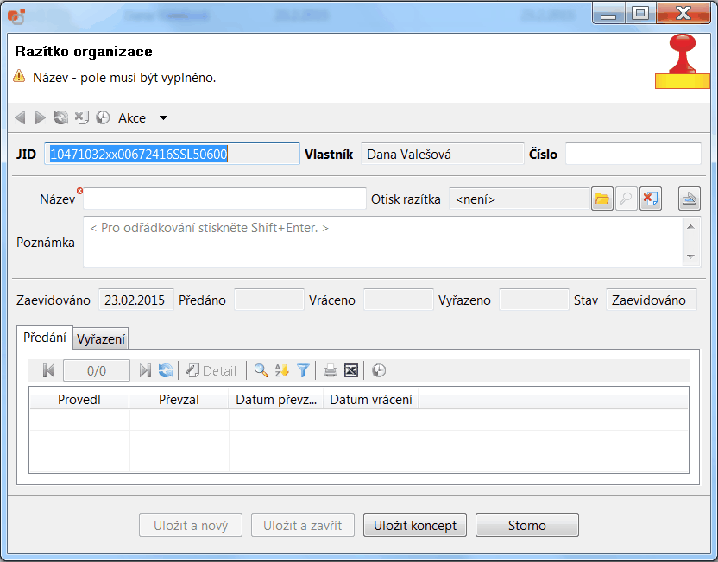Browse for stamp imprint file folder icon
Viewport: 718px width, 562px height.
point(601,199)
